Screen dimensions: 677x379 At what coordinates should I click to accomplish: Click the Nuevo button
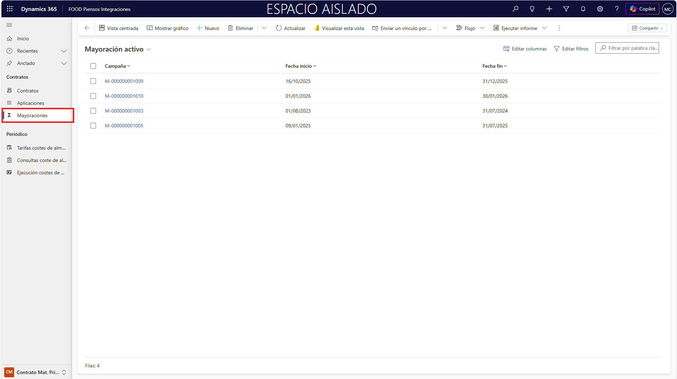[208, 28]
